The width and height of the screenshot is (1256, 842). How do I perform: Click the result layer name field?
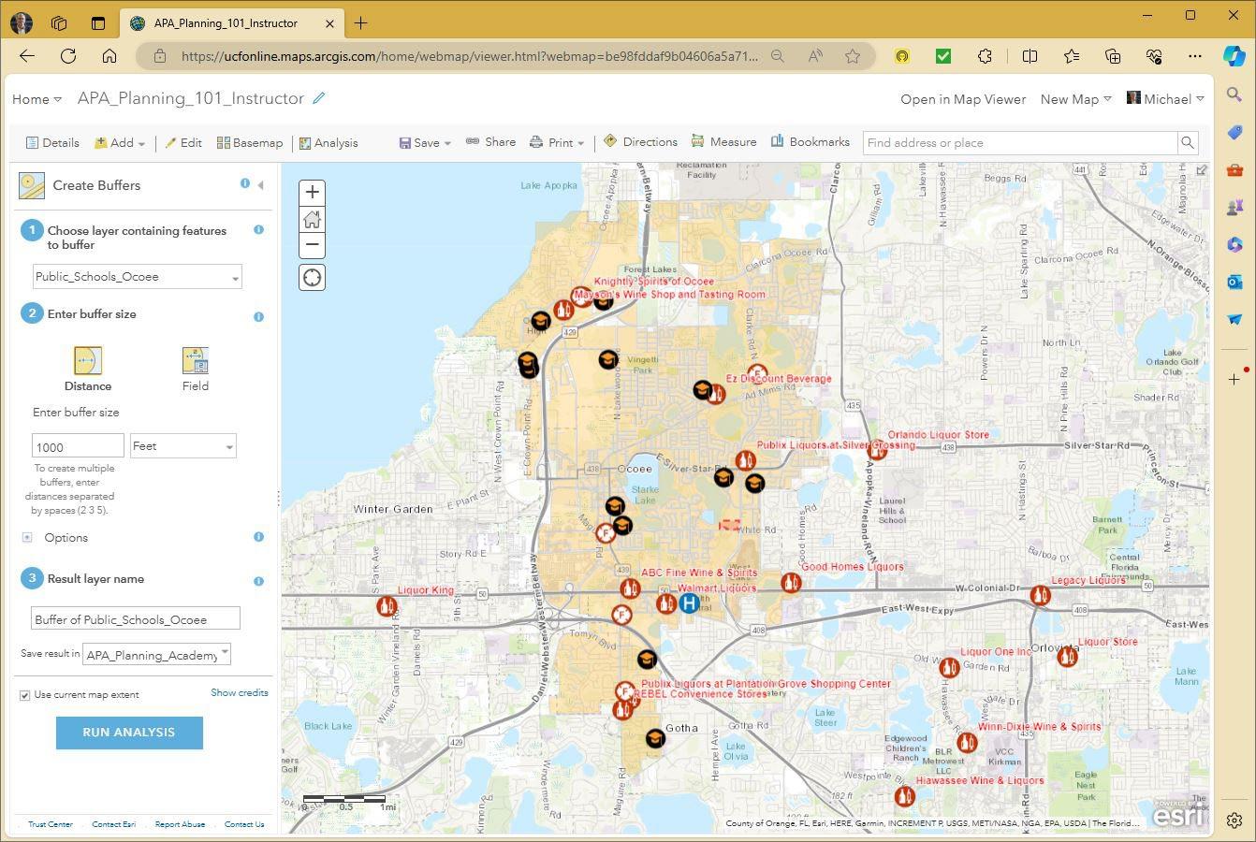136,618
